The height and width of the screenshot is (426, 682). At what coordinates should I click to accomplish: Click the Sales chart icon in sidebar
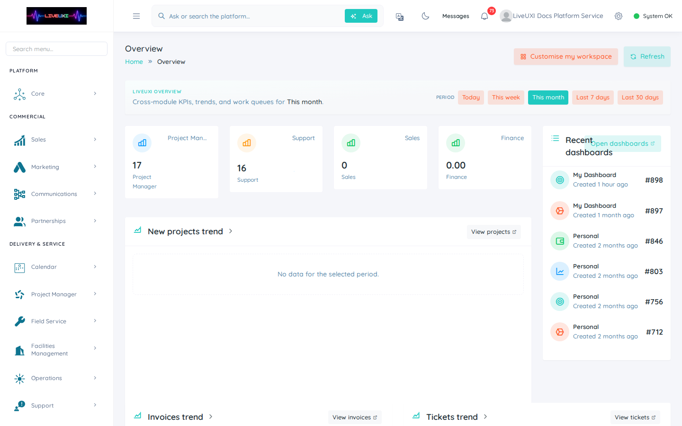tap(19, 140)
